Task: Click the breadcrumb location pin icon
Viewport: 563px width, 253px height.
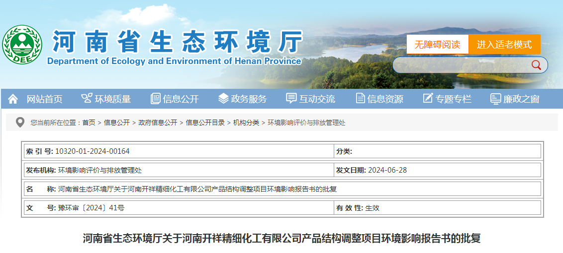Action: (x=20, y=123)
